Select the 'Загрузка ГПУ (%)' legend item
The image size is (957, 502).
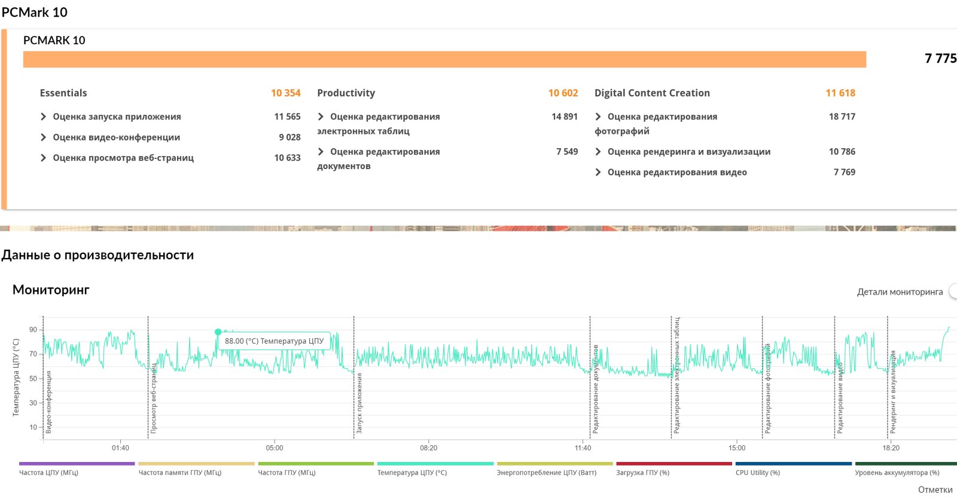pos(642,473)
